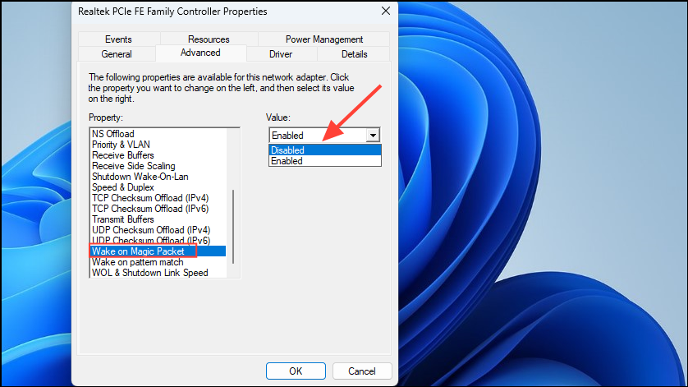Select the Advanced tab
The height and width of the screenshot is (387, 688).
200,53
